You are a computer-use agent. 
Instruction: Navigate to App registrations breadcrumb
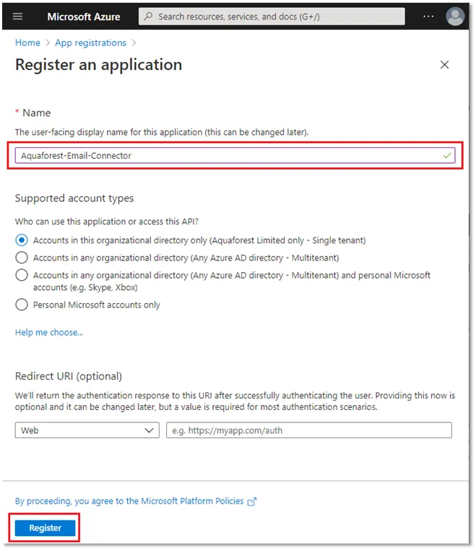[x=90, y=43]
